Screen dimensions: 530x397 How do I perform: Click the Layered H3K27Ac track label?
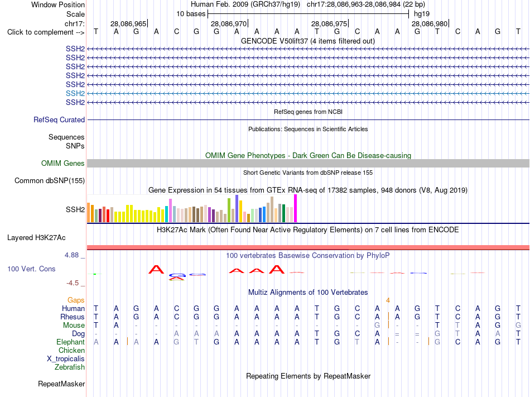[36, 238]
